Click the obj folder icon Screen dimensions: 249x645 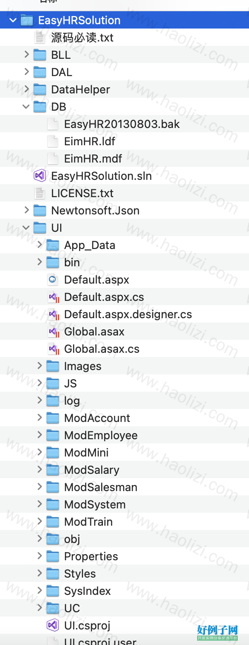[x=53, y=539]
